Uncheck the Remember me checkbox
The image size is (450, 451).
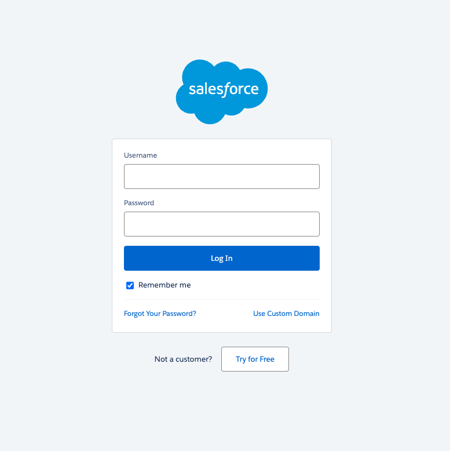coord(130,285)
